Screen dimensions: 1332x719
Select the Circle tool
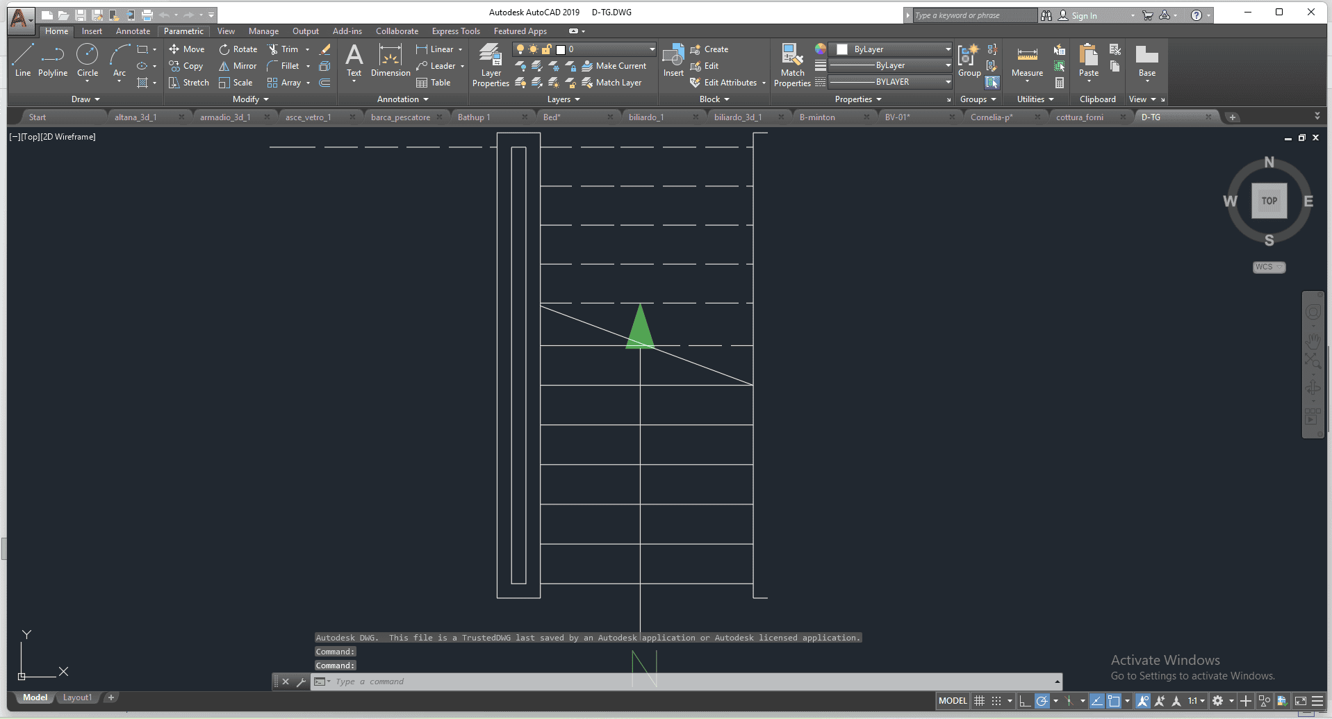click(88, 59)
